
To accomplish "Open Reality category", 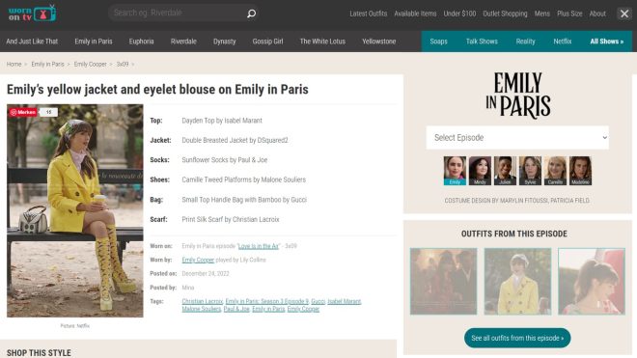I will tap(526, 41).
